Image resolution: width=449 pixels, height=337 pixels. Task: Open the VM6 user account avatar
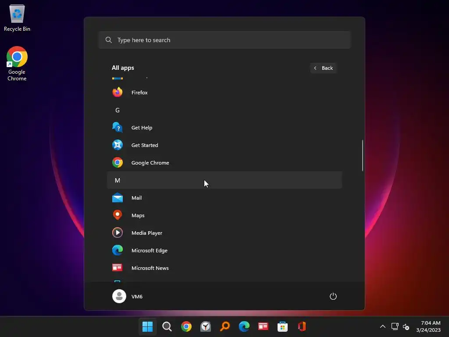[x=119, y=296]
